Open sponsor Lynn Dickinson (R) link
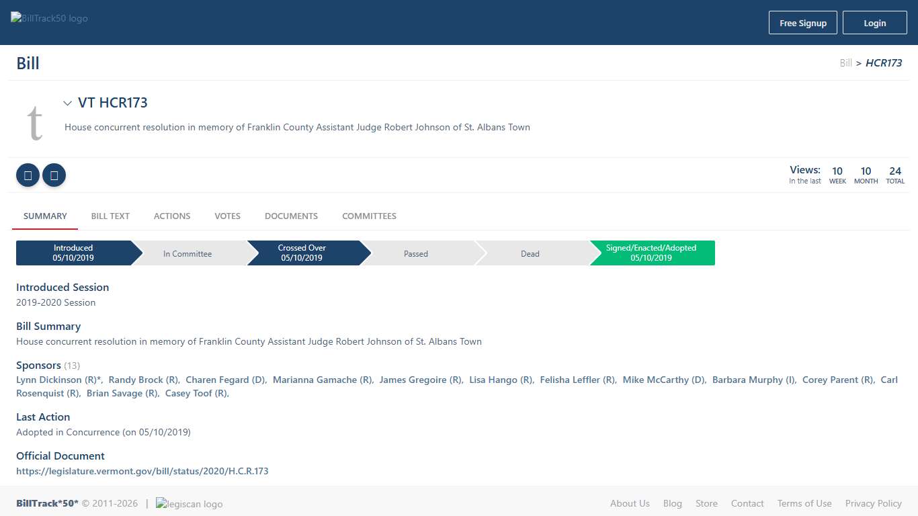This screenshot has height=516, width=918. [57, 380]
